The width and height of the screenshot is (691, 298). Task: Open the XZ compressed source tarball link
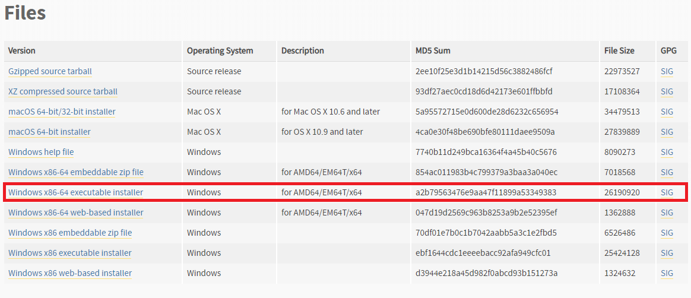[x=63, y=91]
